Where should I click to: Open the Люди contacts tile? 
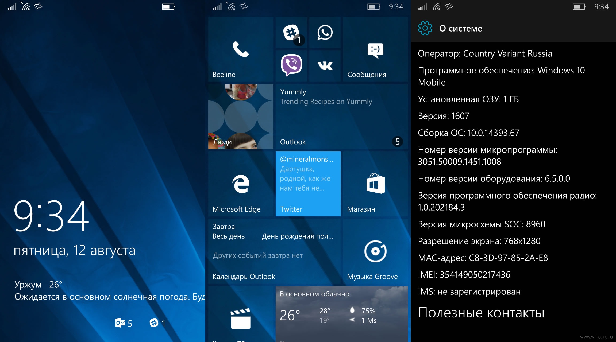point(241,117)
